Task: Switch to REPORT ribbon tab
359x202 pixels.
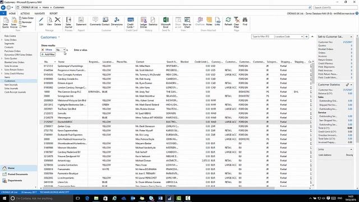Action: pos(54,13)
